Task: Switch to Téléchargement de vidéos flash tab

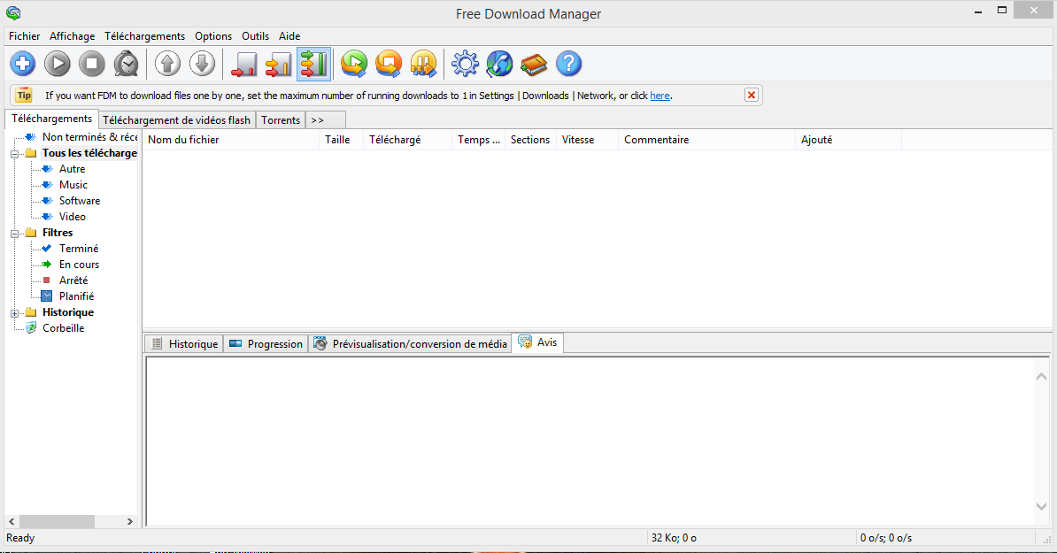Action: pyautogui.click(x=177, y=120)
